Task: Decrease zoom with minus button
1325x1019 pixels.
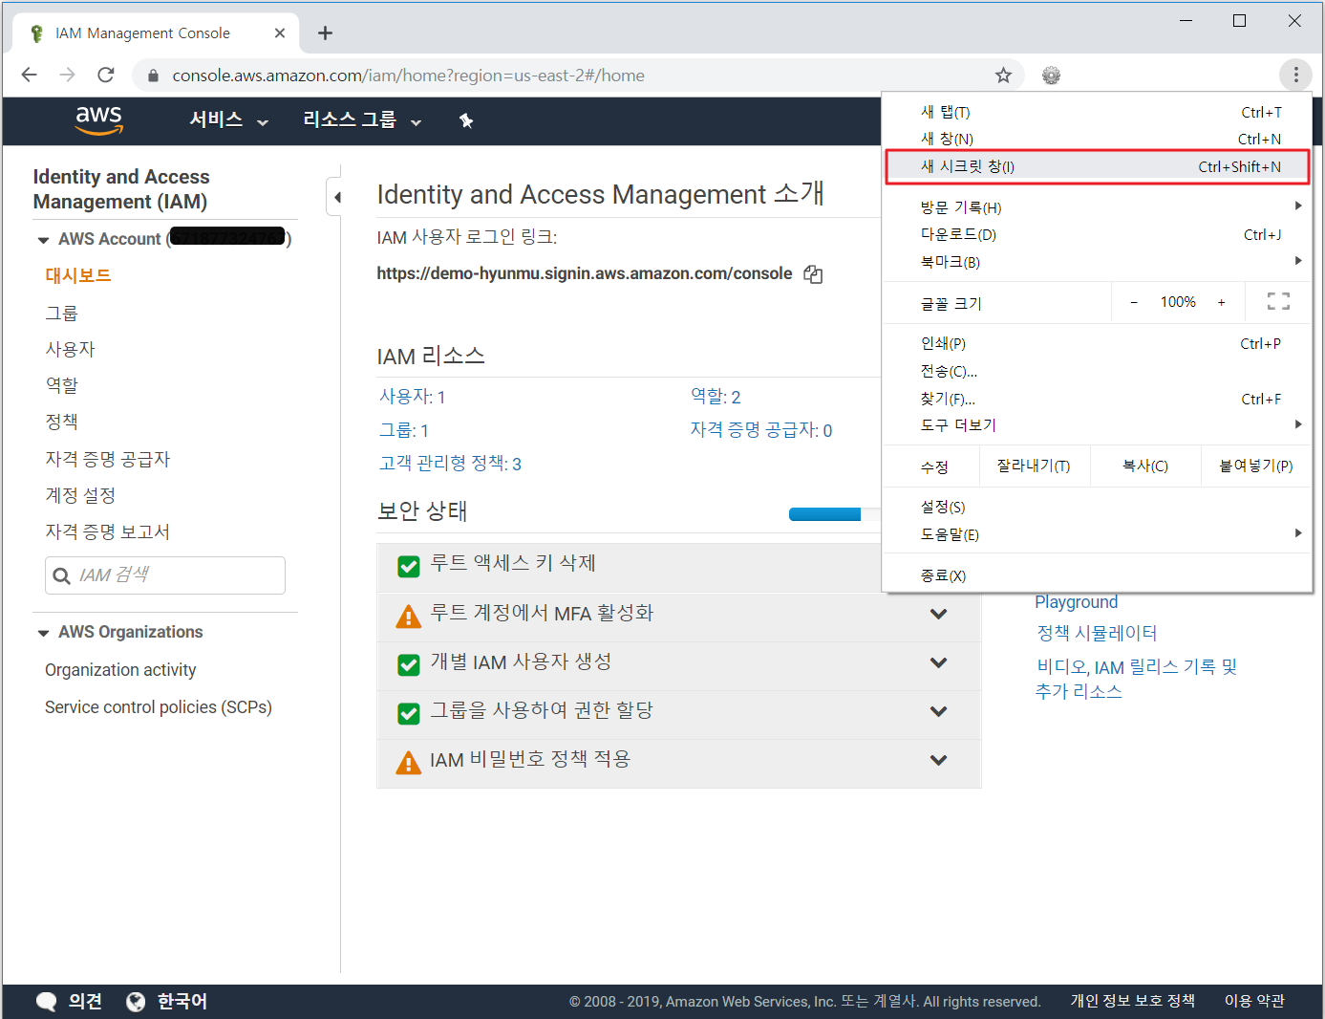Action: click(x=1134, y=302)
